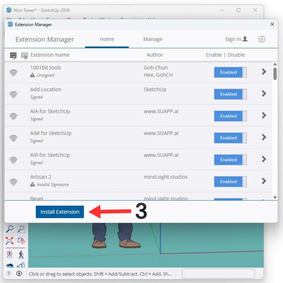Viewport: 283px width, 283px height.
Task: Maximize the SketchUp main window
Action: tap(238, 10)
